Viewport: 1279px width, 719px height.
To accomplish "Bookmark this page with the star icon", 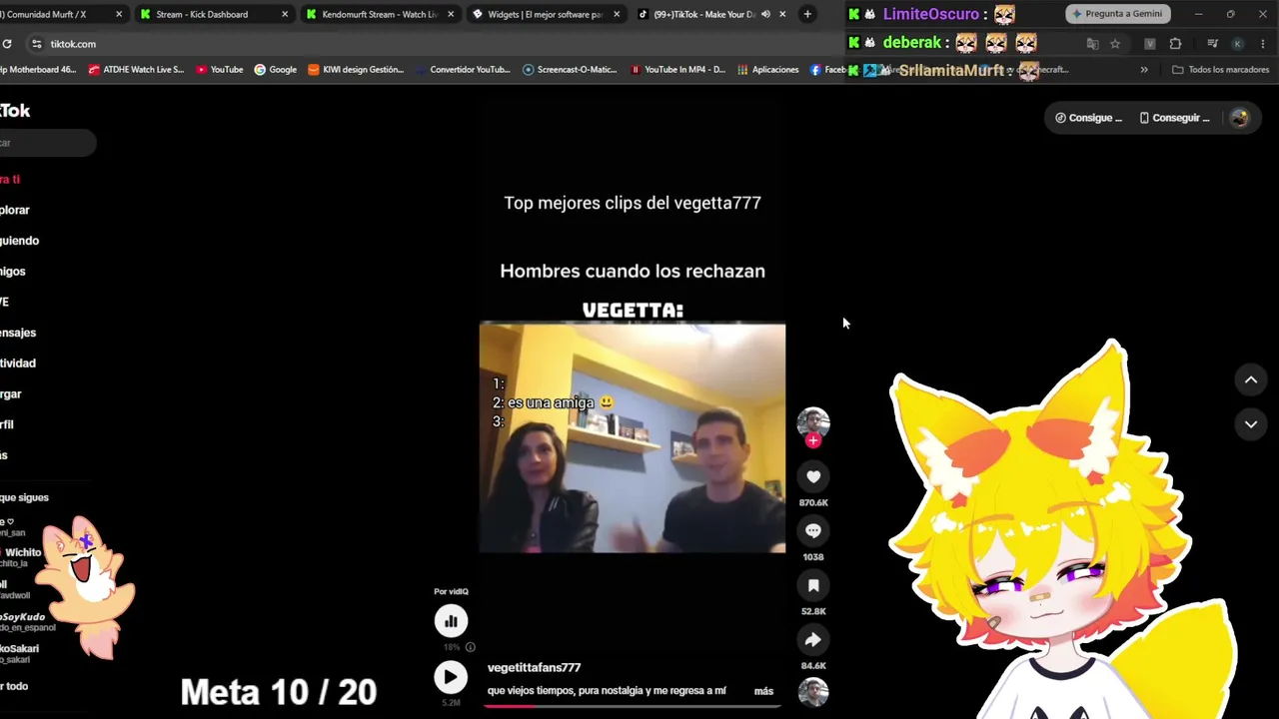I will coord(1115,44).
